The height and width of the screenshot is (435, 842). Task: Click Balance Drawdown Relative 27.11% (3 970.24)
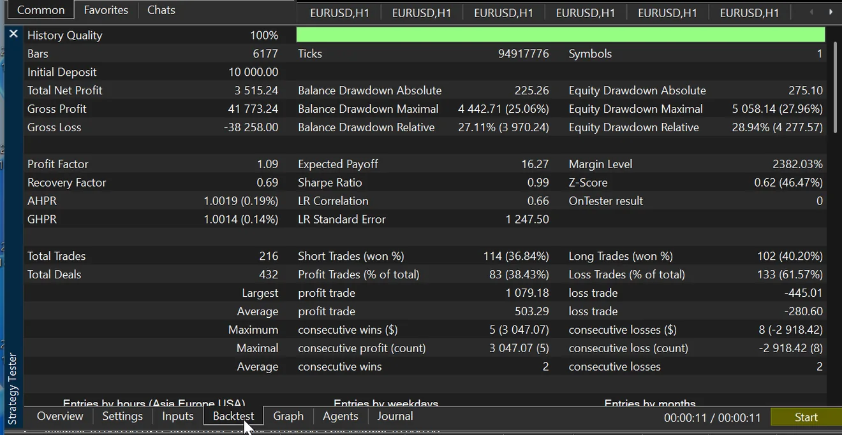click(503, 127)
